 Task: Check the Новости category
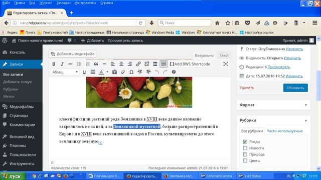tap(245, 148)
